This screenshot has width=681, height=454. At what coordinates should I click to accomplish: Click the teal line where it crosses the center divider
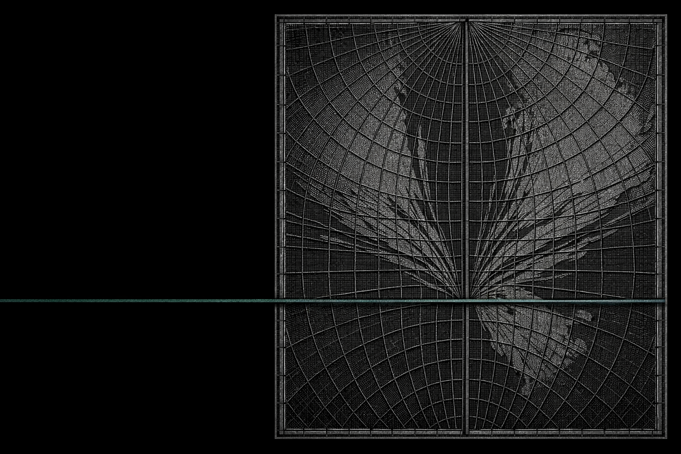point(466,301)
